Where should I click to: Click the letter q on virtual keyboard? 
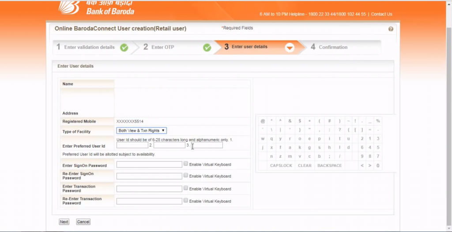[x=271, y=139]
